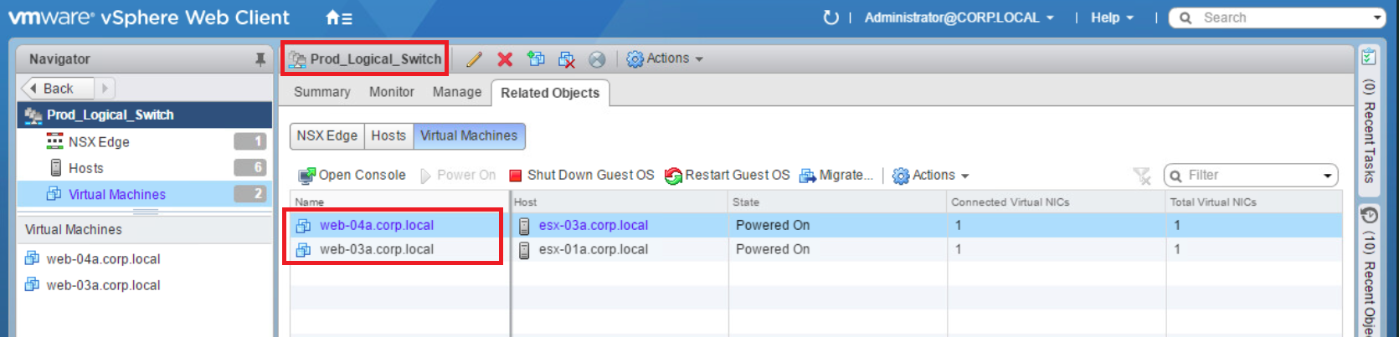Viewport: 1399px width, 337px height.
Task: Sort by the State column header
Action: coord(838,202)
